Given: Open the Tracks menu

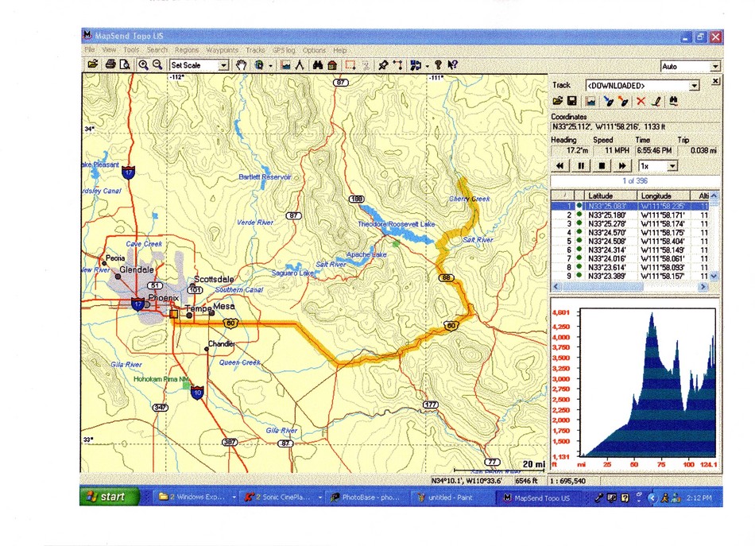Looking at the screenshot, I should tap(255, 49).
